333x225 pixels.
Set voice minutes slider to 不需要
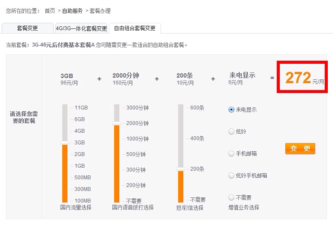click(x=117, y=200)
